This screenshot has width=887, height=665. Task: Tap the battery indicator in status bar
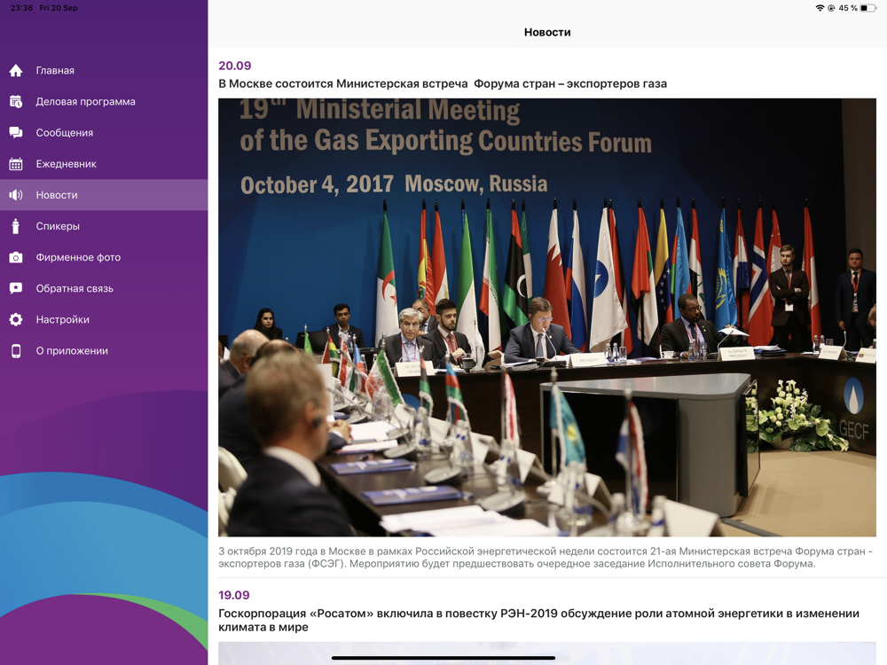point(867,8)
